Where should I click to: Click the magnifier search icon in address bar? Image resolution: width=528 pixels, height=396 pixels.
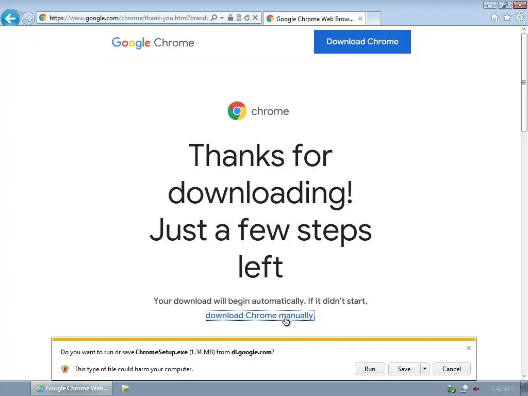click(x=214, y=18)
